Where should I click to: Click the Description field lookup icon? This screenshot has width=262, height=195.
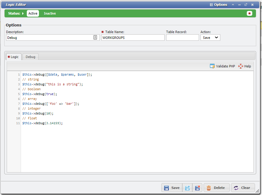95,37
